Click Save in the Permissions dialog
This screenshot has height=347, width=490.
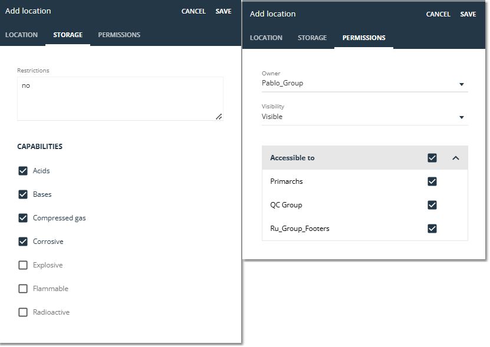pos(468,14)
